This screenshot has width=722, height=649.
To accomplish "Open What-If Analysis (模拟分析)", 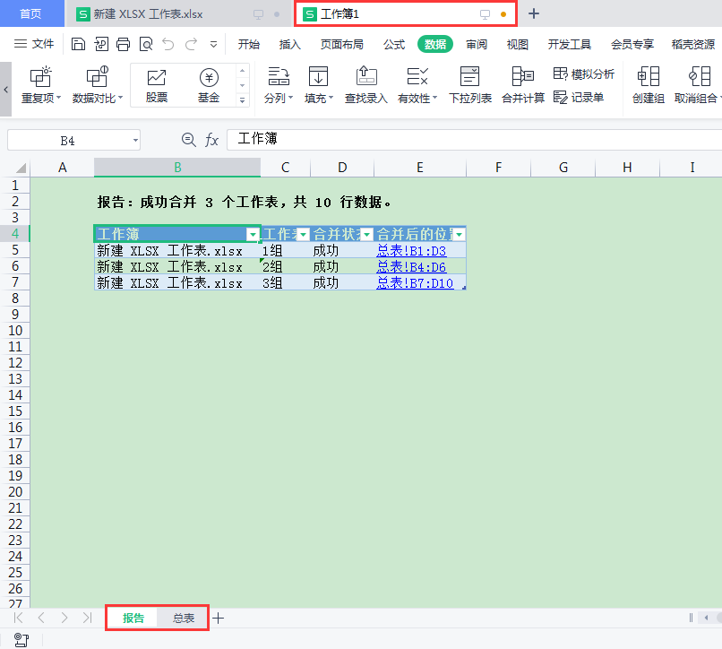I will pos(584,74).
